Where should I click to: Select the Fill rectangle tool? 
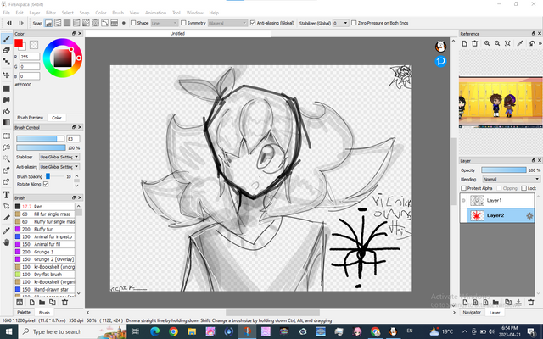(6, 88)
